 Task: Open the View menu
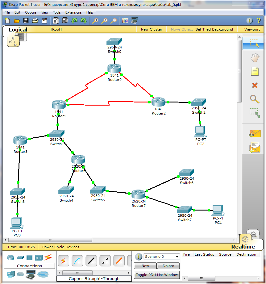pos(45,12)
